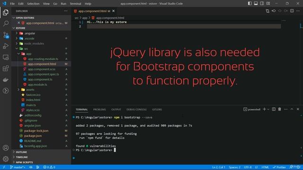
Task: Click the compare changes icon in editor toolbar
Action: (267, 11)
